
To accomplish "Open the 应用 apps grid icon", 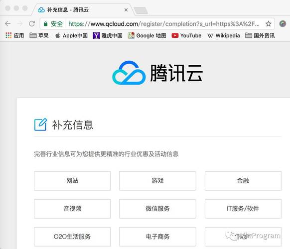I will point(8,35).
